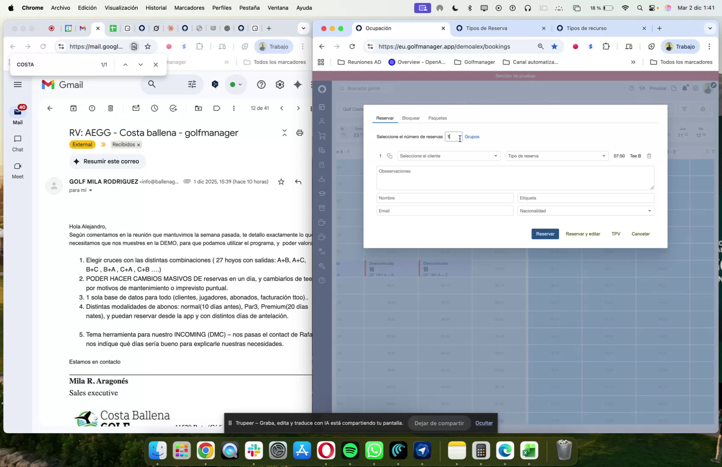The width and height of the screenshot is (722, 467).
Task: Remove the Recibidos label from the email
Action: (139, 145)
